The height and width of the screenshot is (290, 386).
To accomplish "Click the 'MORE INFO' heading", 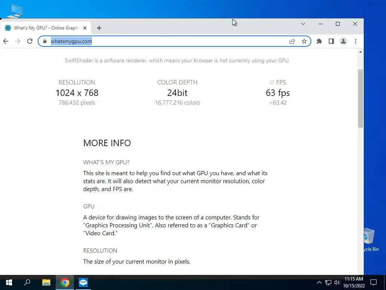I will click(107, 143).
